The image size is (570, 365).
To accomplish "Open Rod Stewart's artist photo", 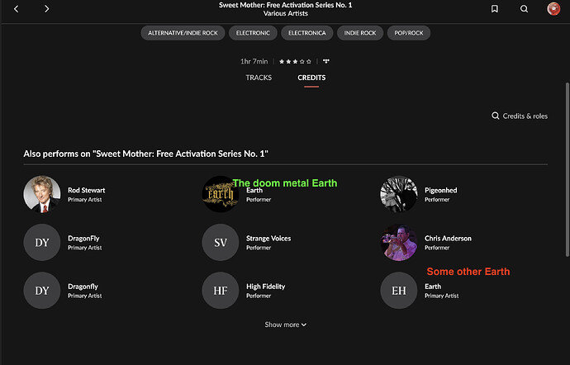I will [x=41, y=194].
